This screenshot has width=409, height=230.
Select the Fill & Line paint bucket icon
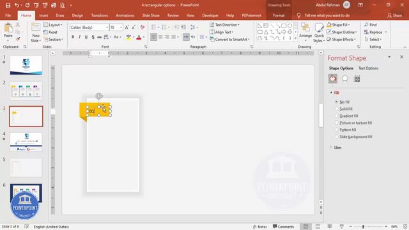click(x=332, y=79)
